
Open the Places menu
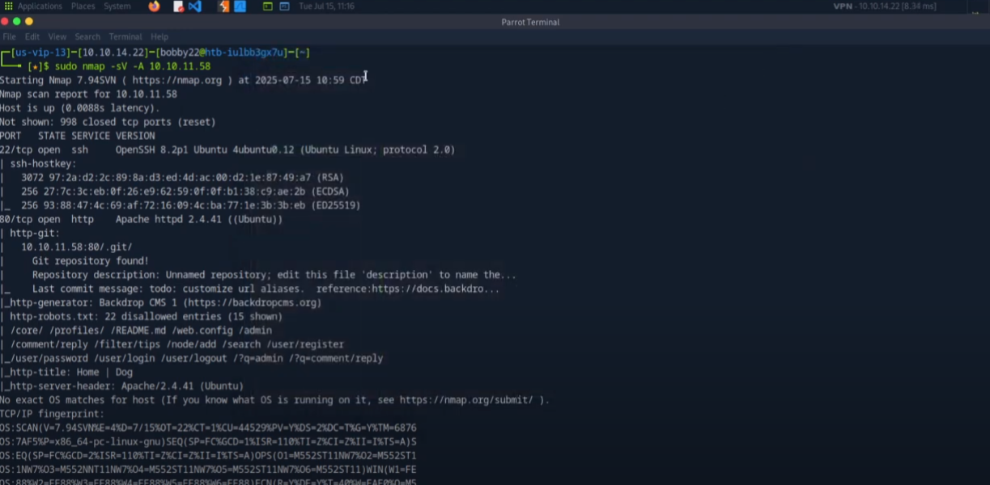[x=83, y=6]
